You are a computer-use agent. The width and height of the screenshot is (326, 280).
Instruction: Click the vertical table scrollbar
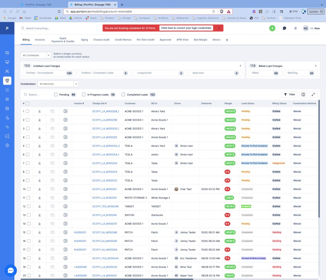[x=319, y=159]
